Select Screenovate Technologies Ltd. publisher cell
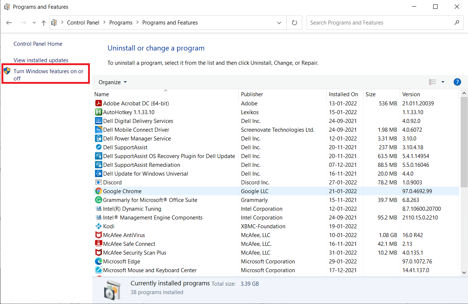Screen dimensions: 468x304 278,130
